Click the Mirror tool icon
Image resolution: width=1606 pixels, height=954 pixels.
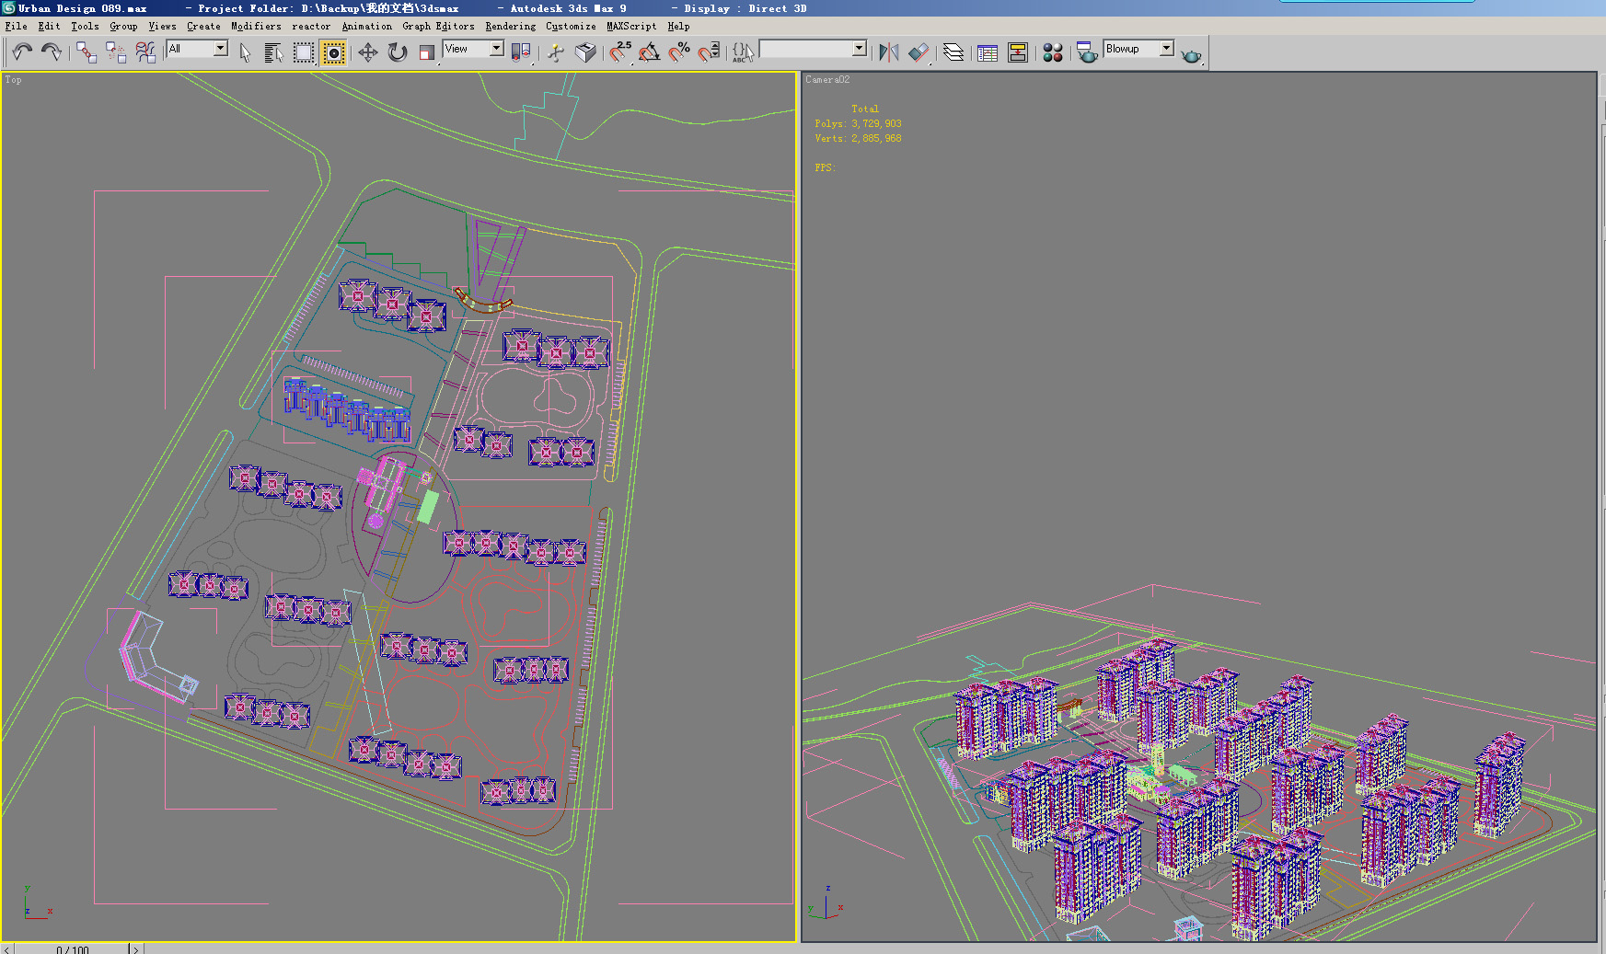click(x=888, y=52)
